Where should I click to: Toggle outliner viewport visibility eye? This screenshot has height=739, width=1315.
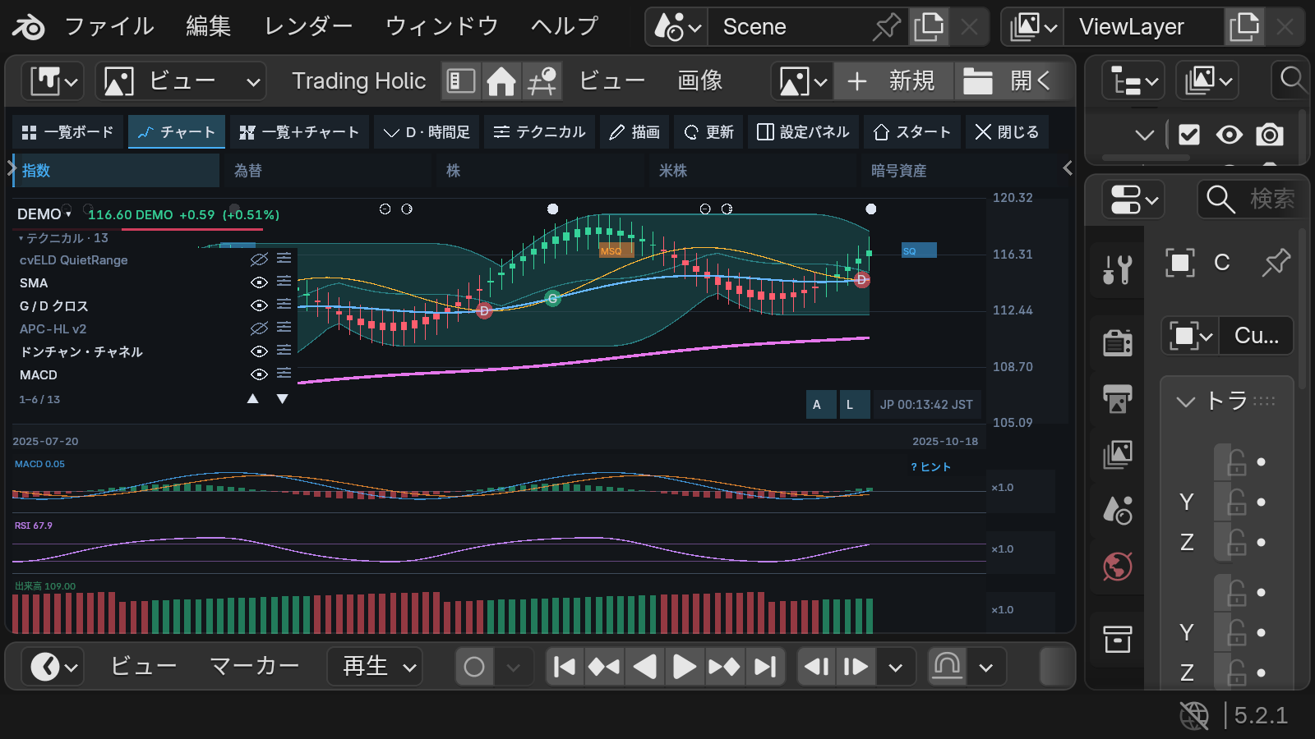coord(1230,135)
